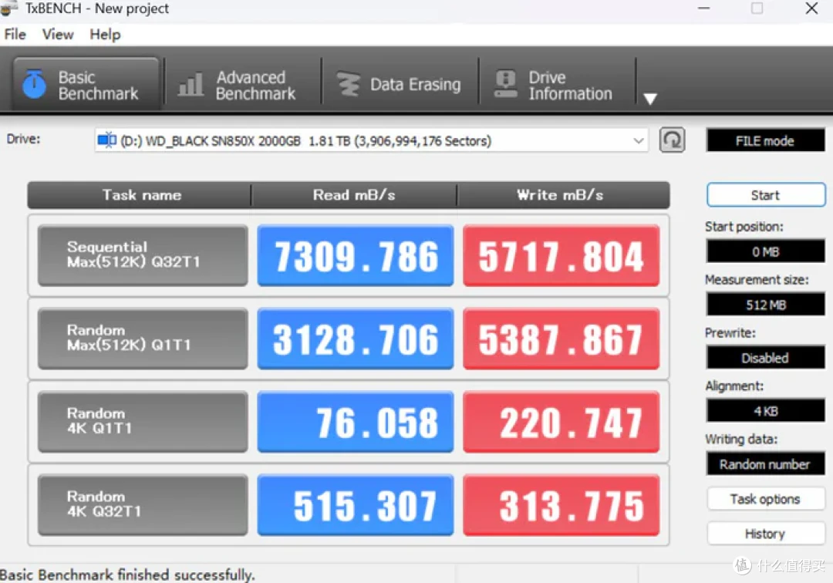Click the sequential write result 5717.804
Image resolution: width=833 pixels, height=583 pixels.
coord(561,255)
